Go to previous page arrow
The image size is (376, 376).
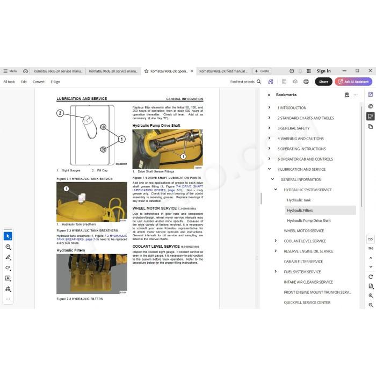(x=371, y=258)
